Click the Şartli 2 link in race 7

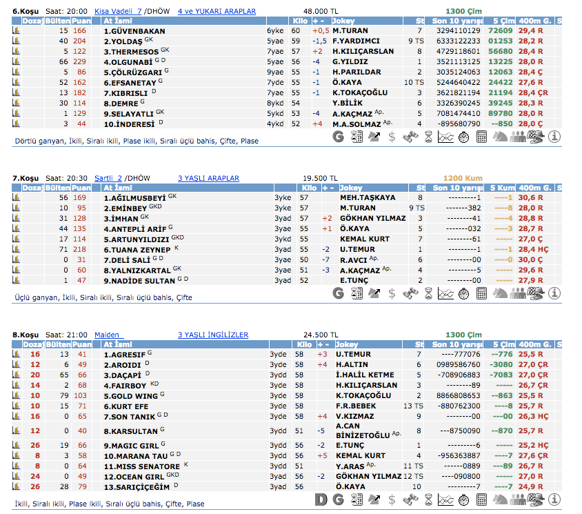click(x=108, y=178)
